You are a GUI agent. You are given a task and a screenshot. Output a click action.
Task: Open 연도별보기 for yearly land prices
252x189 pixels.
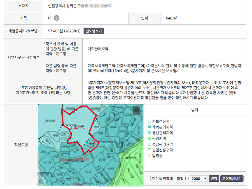click(x=94, y=31)
